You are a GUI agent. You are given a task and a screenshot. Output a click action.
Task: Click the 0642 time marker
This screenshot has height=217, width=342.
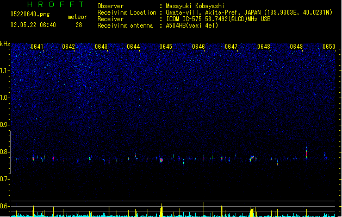point(69,47)
